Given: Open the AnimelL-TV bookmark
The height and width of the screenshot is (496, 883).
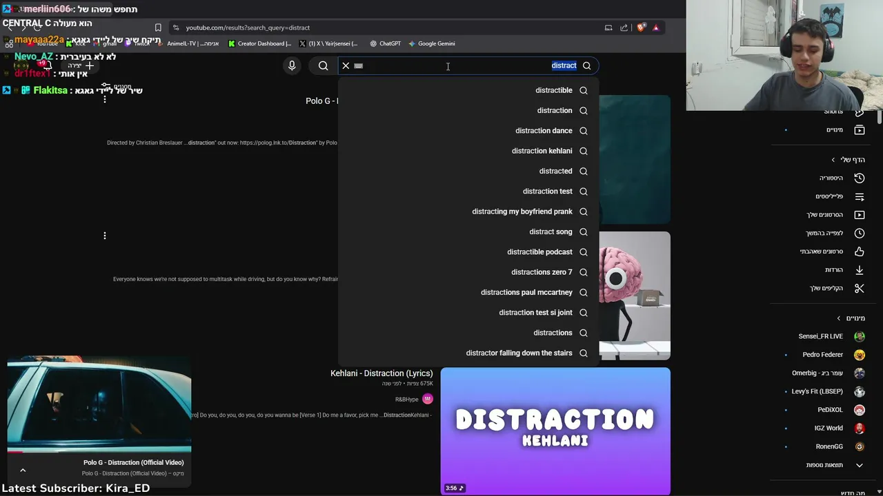Looking at the screenshot, I should (188, 43).
